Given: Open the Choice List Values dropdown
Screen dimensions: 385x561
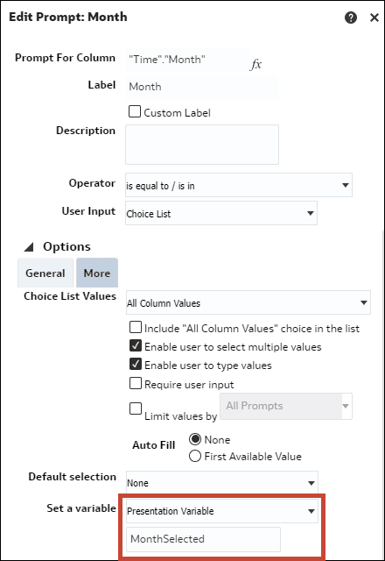Looking at the screenshot, I should point(248,302).
